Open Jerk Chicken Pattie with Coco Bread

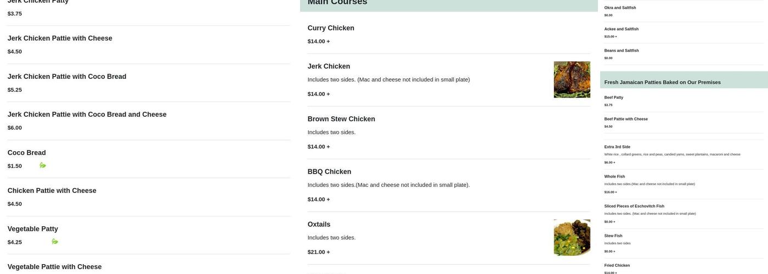coord(67,77)
